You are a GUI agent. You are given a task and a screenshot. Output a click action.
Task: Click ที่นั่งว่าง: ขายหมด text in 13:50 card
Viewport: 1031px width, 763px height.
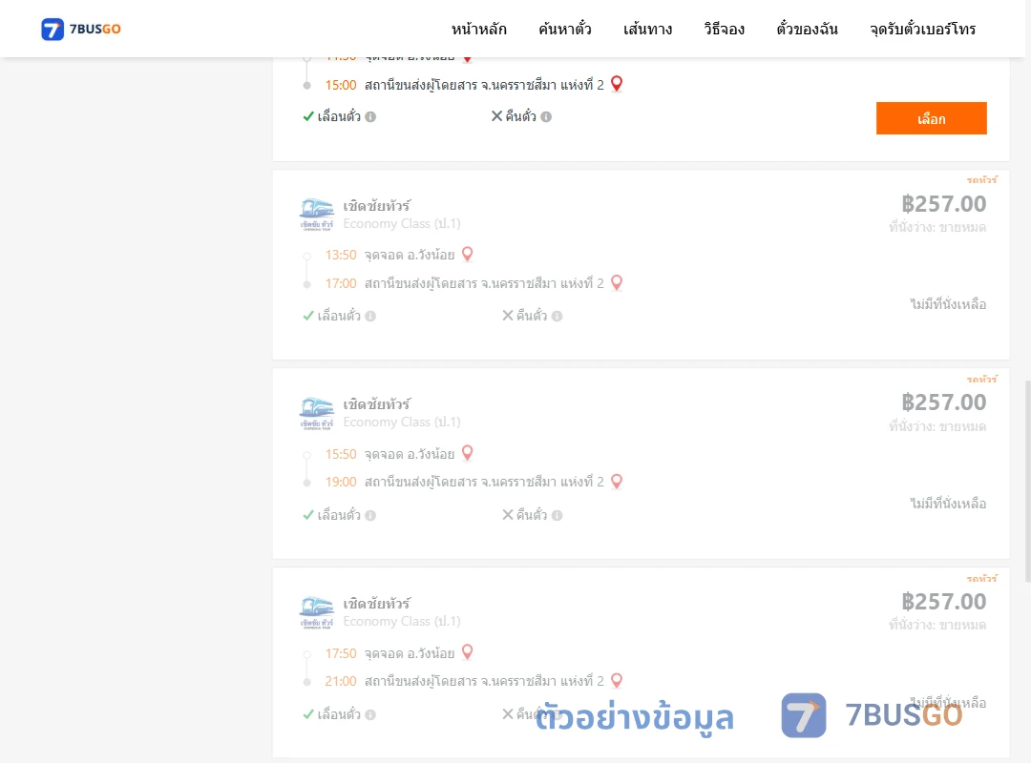(x=937, y=227)
